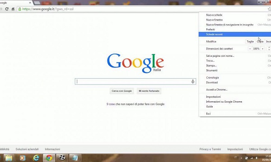
Task: Open Soluzioni aziendali footer link
Action: click(x=27, y=149)
